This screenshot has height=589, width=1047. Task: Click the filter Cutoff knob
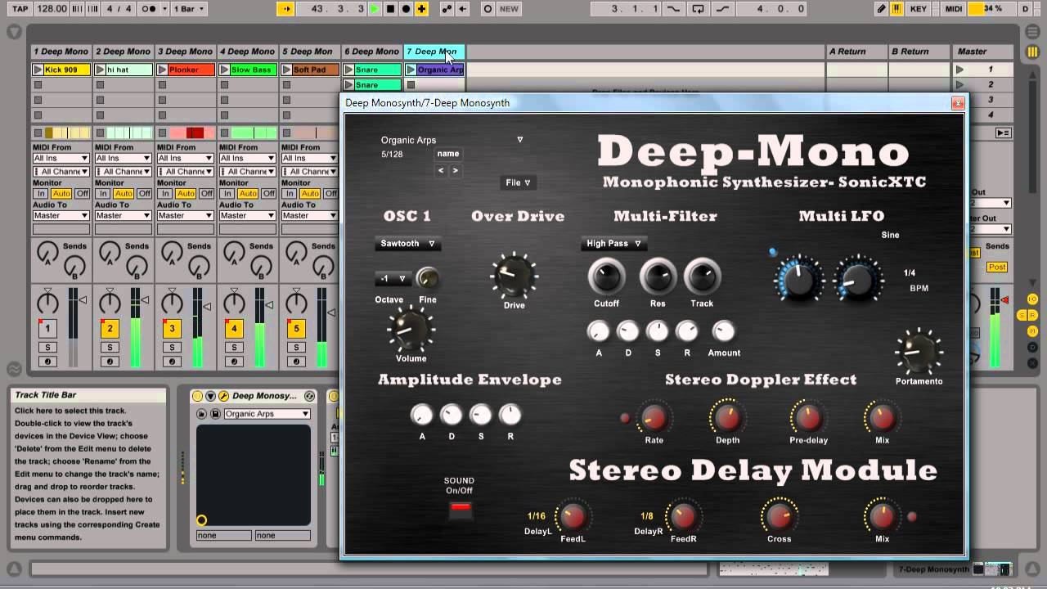pos(606,277)
